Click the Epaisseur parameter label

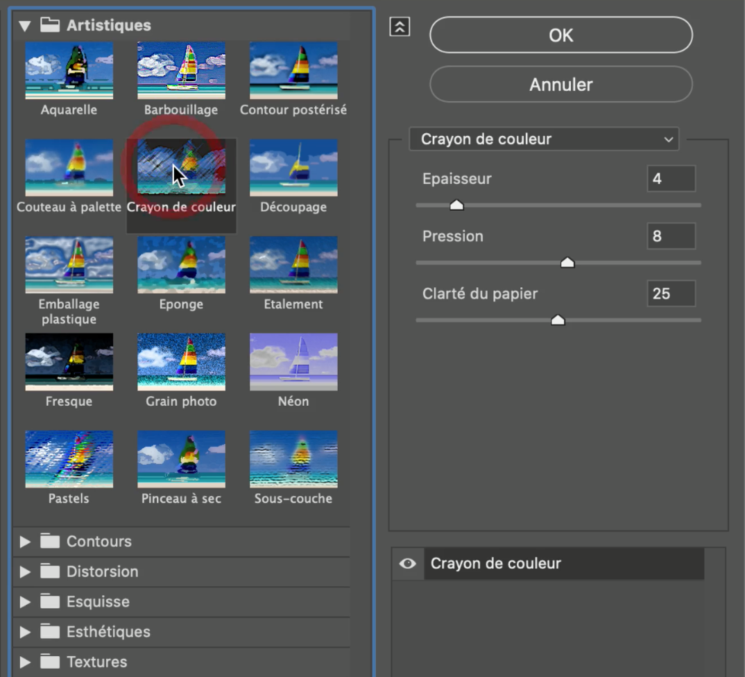tap(457, 179)
